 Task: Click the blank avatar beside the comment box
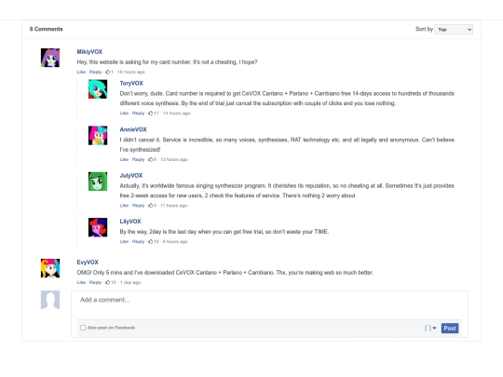click(50, 300)
